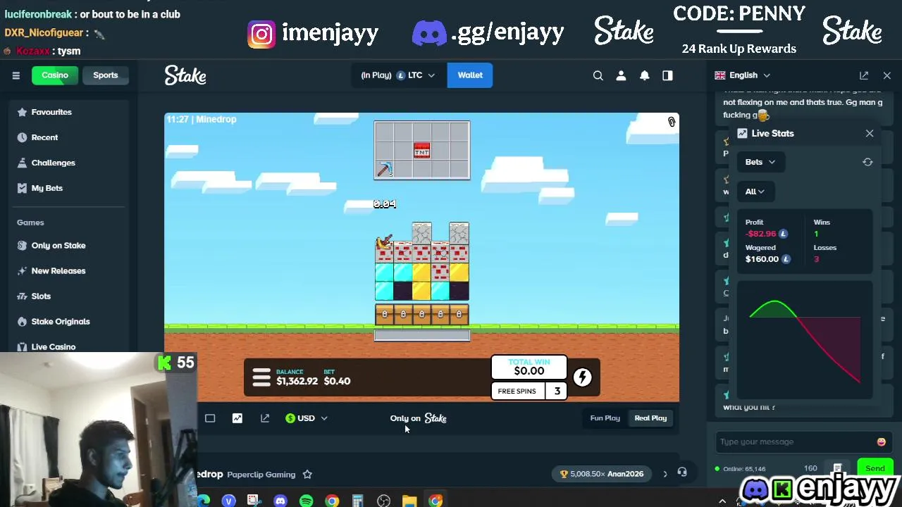Click the Wagered value $160.00

pyautogui.click(x=762, y=259)
